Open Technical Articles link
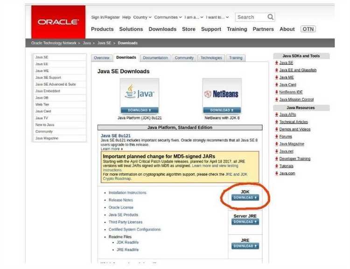 (294, 122)
